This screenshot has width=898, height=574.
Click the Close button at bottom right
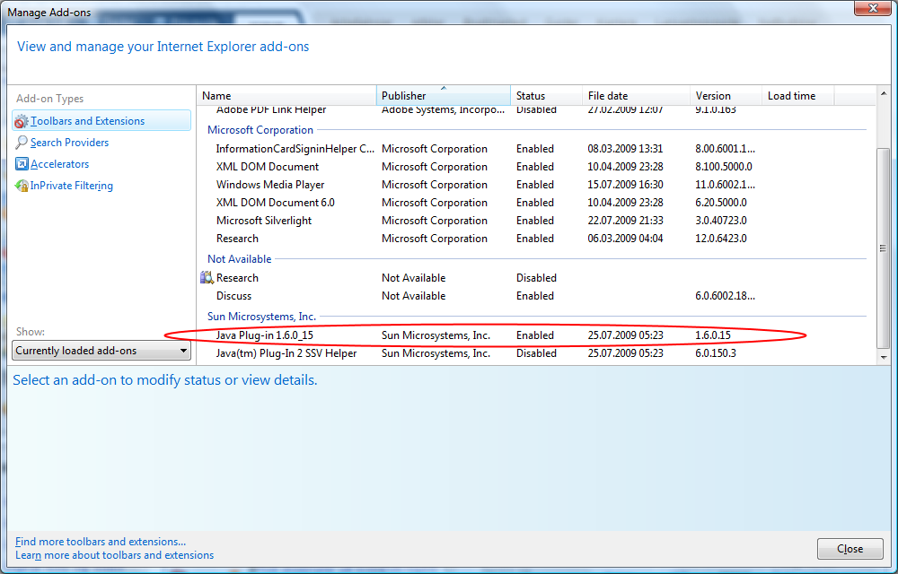pyautogui.click(x=850, y=549)
